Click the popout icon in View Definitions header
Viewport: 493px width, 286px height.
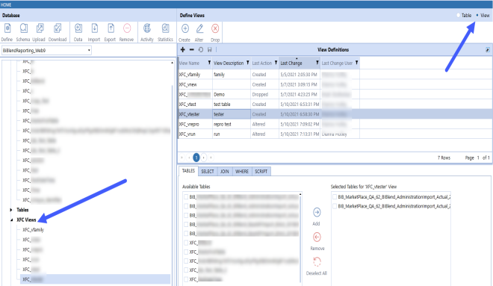(487, 49)
